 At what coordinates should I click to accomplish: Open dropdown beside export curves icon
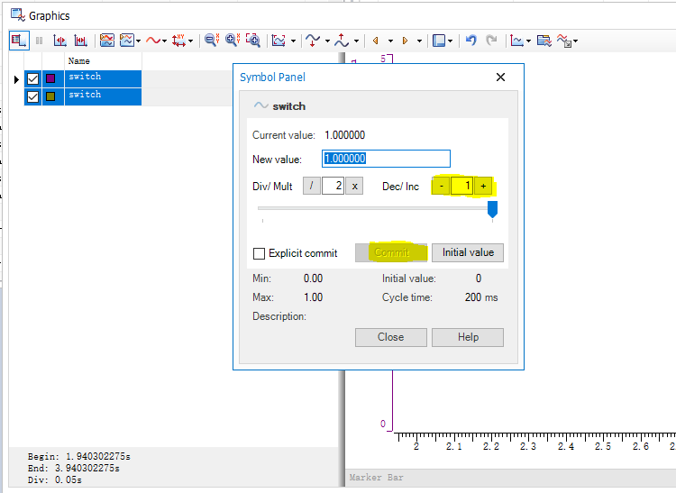[x=576, y=41]
